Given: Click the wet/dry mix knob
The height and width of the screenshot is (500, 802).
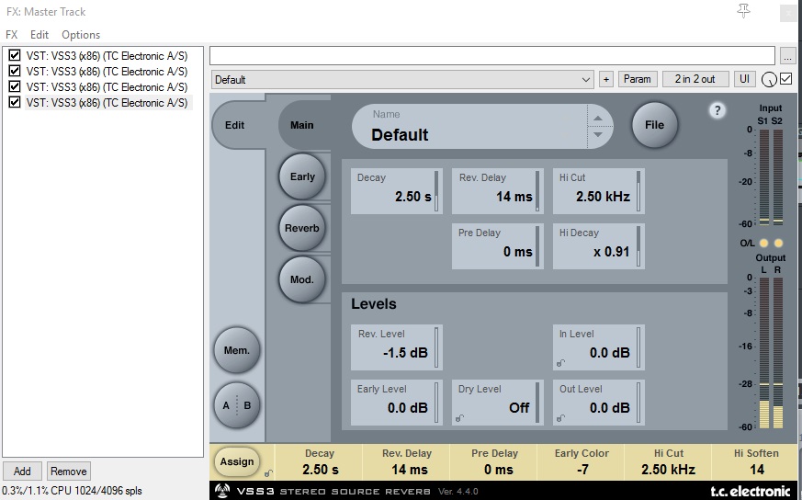Looking at the screenshot, I should 769,80.
